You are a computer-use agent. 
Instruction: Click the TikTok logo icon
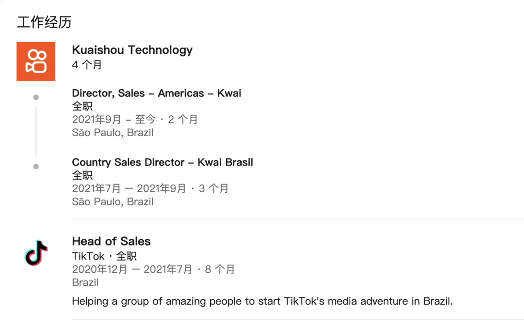[36, 252]
